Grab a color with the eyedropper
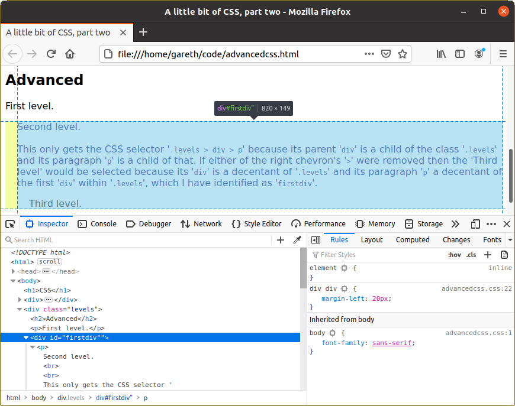Screen dimensions: 515x406 point(297,240)
